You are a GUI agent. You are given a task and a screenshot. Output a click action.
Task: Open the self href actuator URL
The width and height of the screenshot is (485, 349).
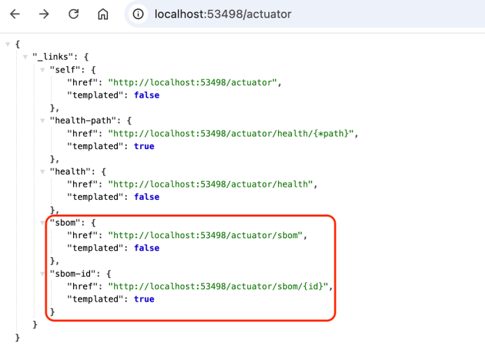(193, 82)
